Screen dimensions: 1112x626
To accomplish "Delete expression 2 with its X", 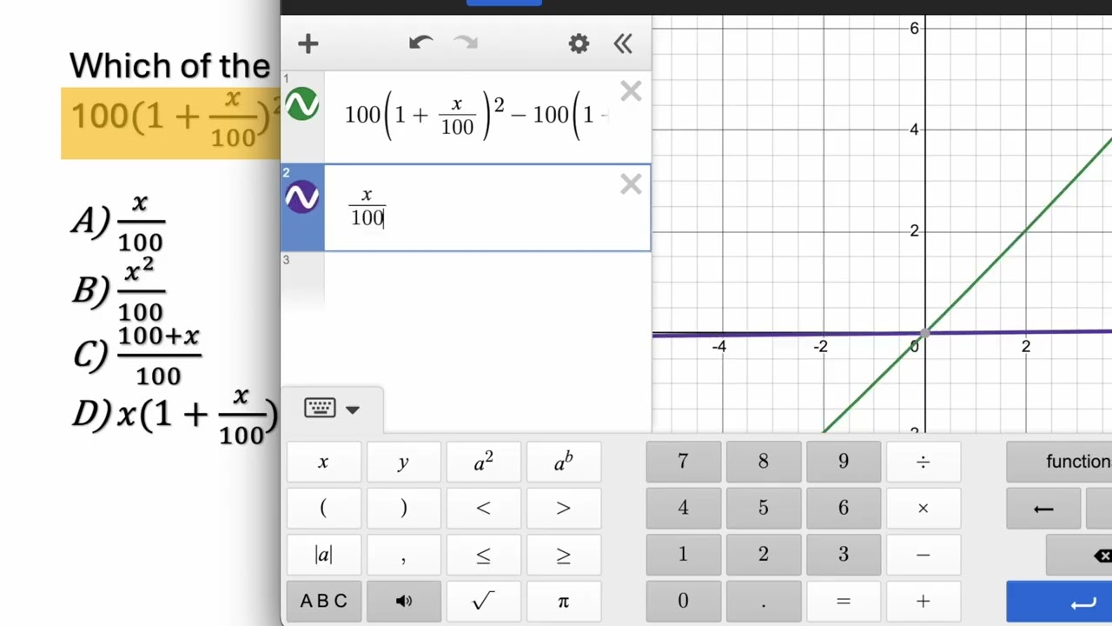I will click(x=631, y=183).
